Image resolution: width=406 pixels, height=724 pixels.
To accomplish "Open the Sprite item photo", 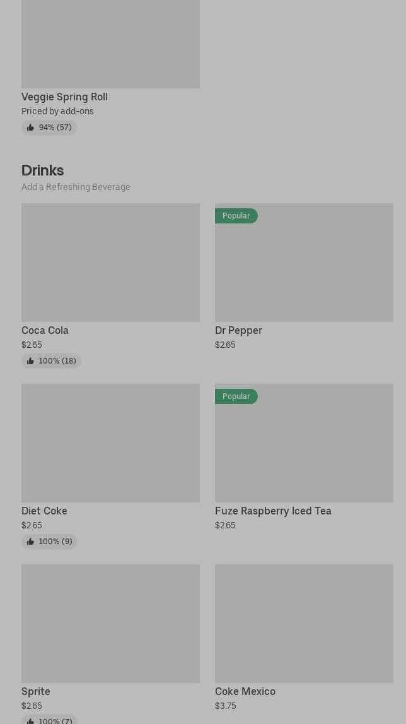I will [x=110, y=623].
